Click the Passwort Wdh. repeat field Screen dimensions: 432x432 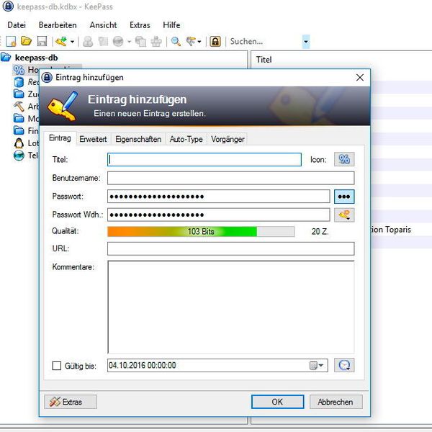pos(218,215)
